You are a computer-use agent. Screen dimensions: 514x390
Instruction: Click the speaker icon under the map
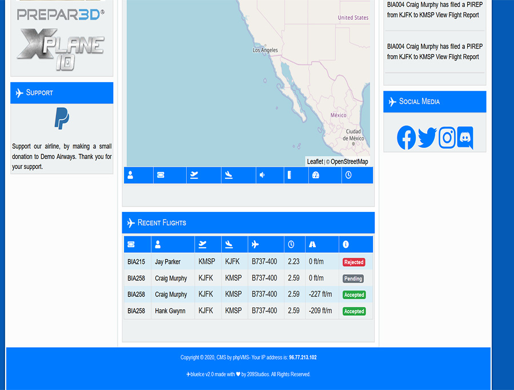coord(262,175)
